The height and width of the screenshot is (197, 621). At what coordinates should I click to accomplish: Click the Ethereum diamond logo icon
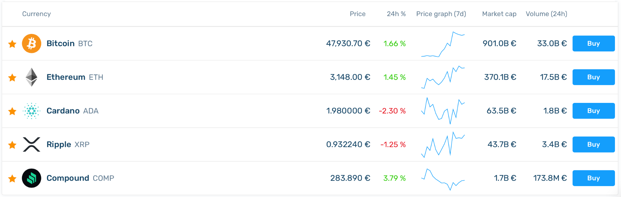tap(32, 77)
